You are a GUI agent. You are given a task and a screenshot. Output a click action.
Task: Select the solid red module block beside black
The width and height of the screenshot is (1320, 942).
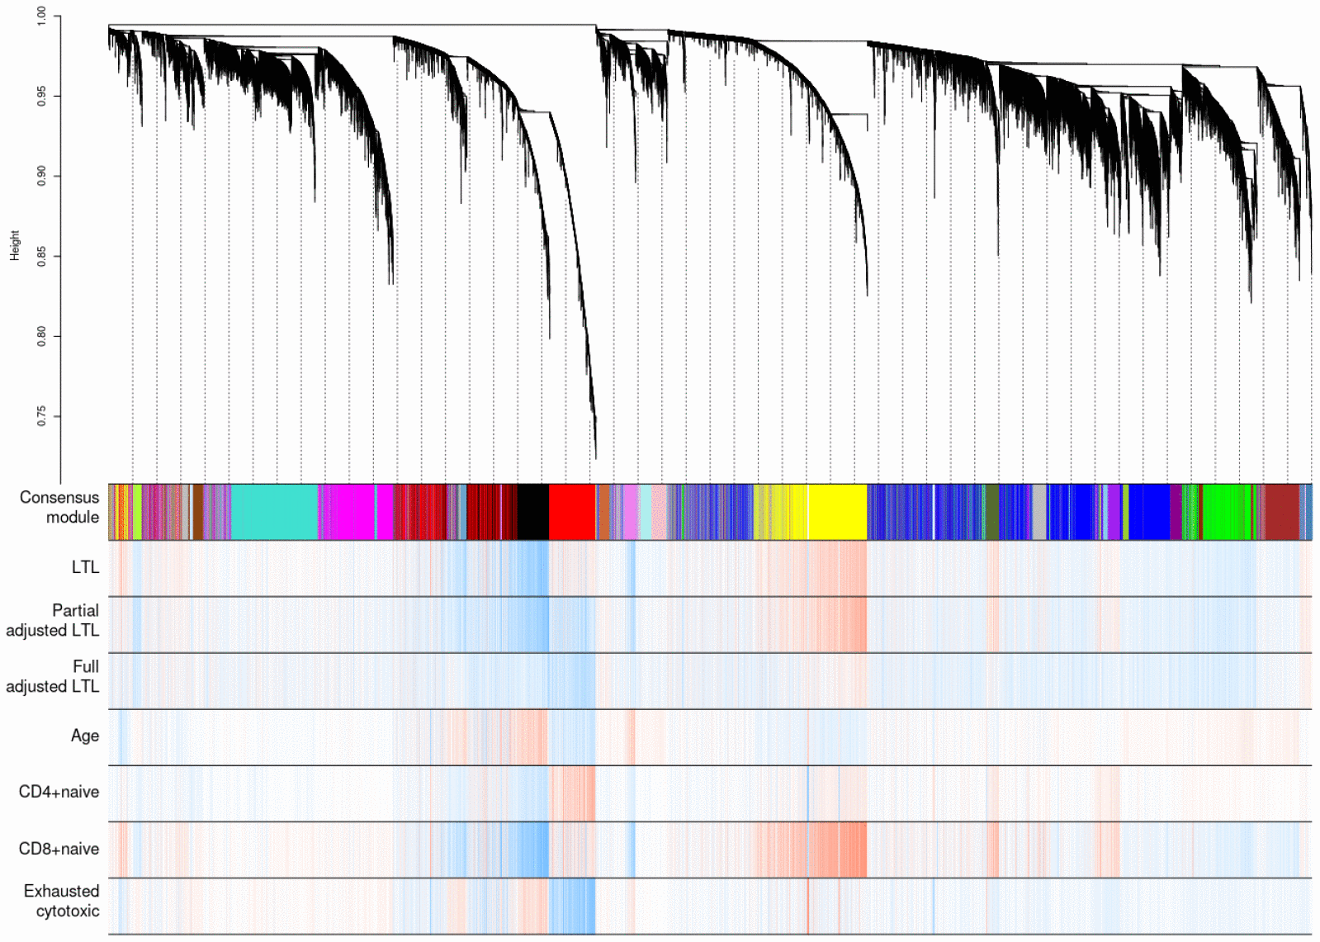point(572,512)
